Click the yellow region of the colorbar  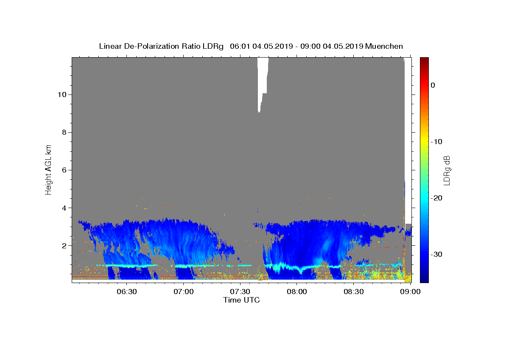coord(424,142)
